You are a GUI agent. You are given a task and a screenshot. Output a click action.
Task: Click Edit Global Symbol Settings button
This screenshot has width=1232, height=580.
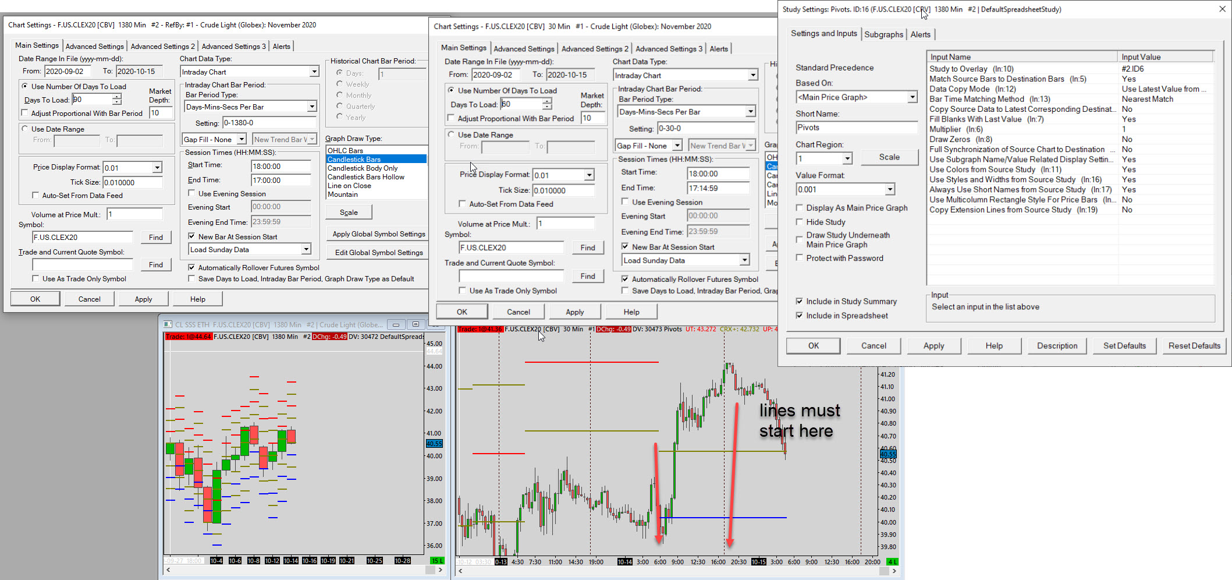(379, 253)
